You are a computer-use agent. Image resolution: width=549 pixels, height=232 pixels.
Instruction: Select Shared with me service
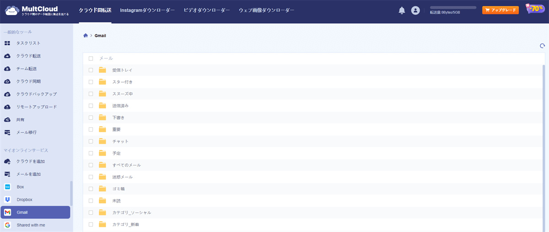point(35,225)
